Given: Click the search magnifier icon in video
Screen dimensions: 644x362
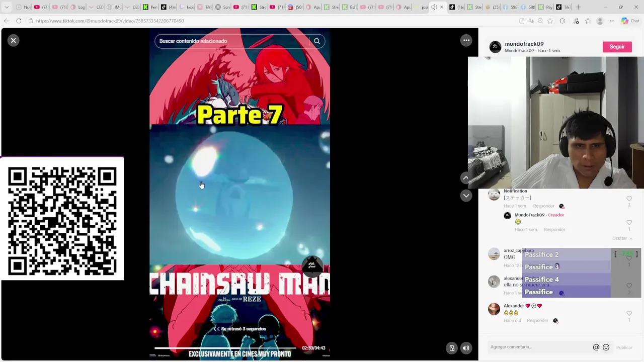Looking at the screenshot, I should (x=317, y=41).
